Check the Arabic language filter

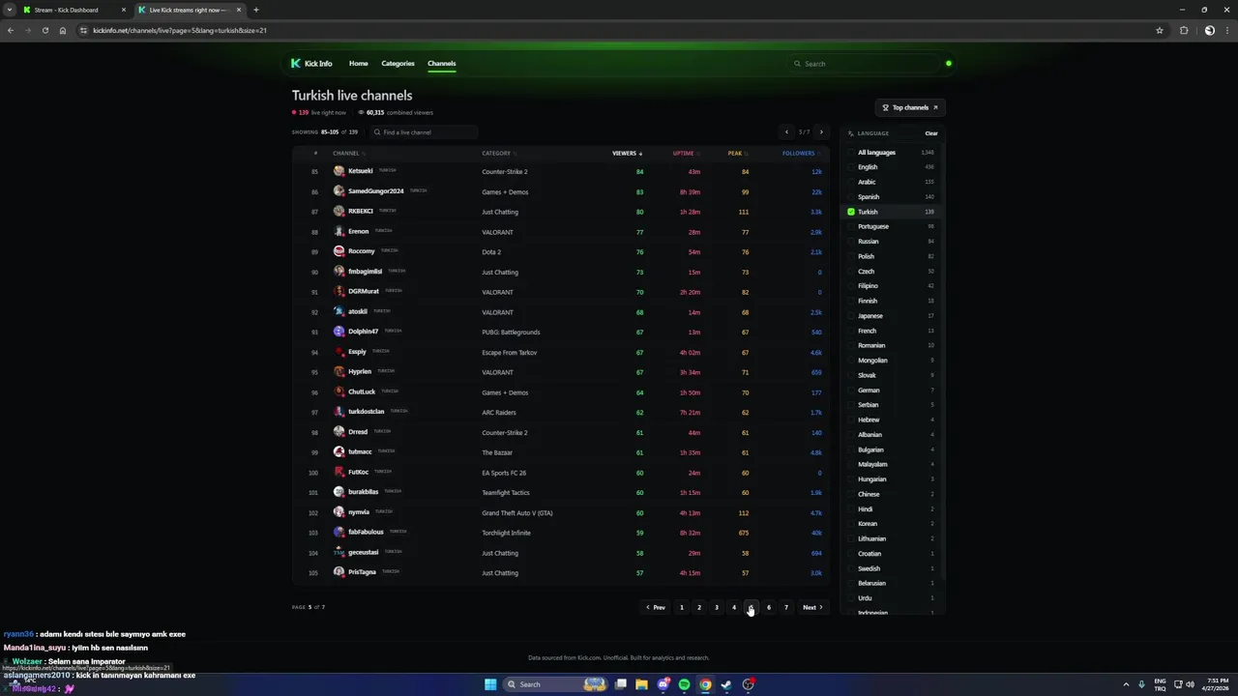pos(851,182)
